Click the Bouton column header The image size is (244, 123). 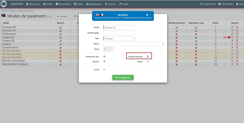tap(60, 23)
